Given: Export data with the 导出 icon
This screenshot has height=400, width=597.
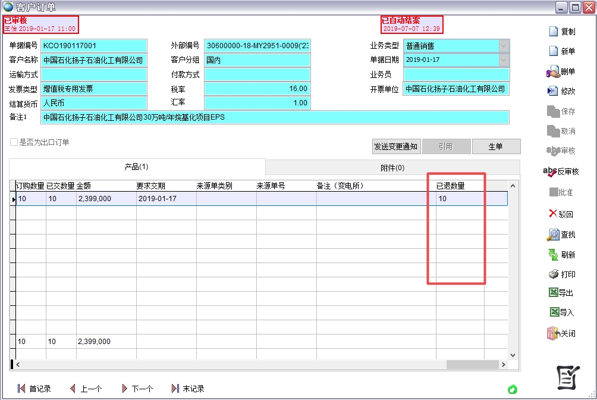Looking at the screenshot, I should point(552,293).
